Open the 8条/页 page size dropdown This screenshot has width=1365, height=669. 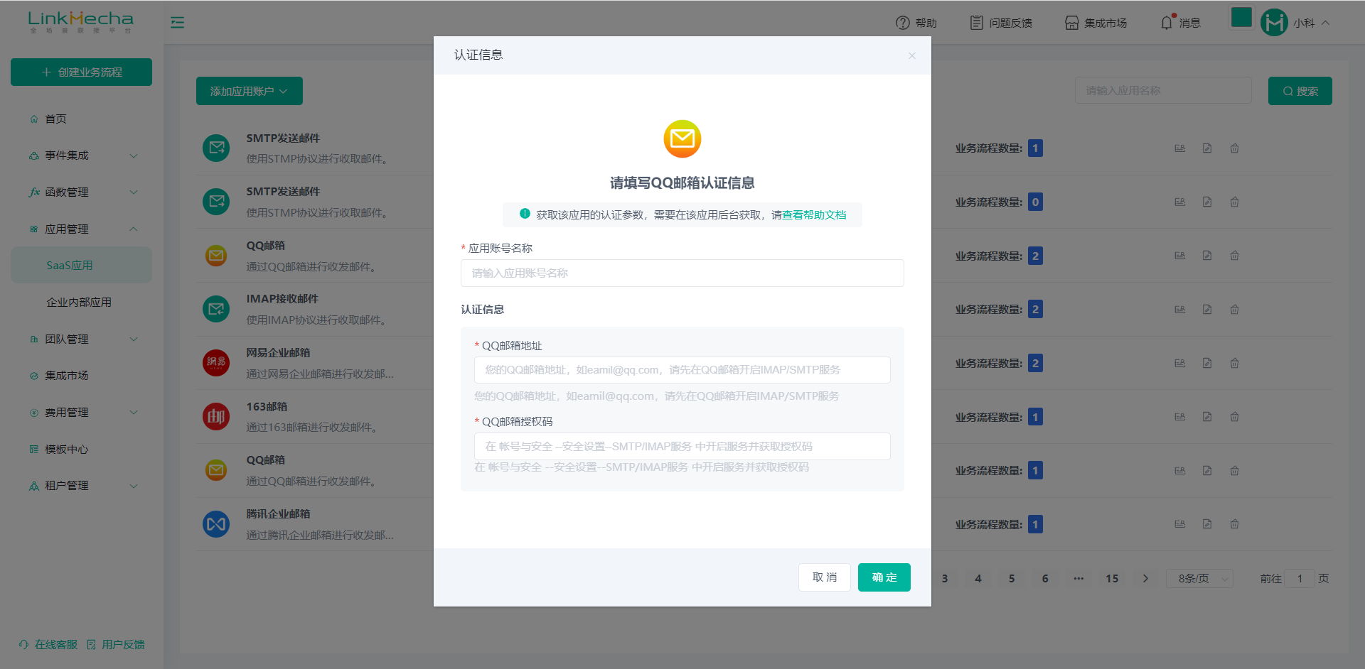point(1200,579)
